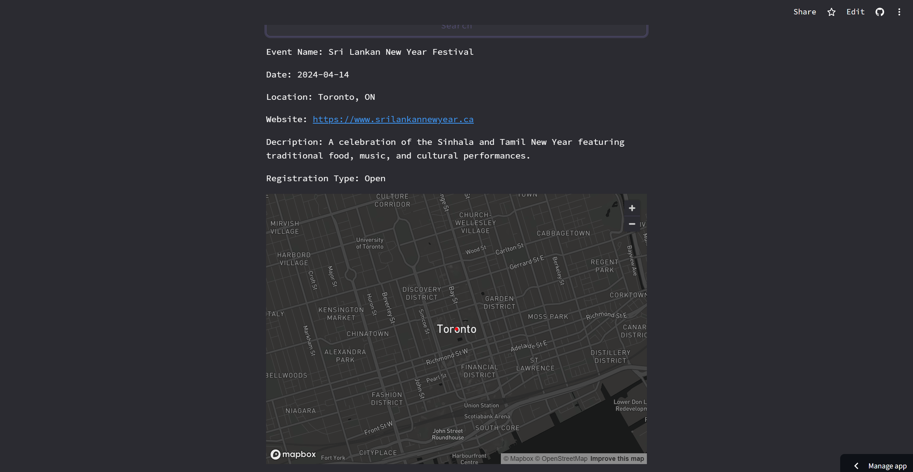Click Scotiabank Arena label on map
913x472 pixels.
coord(487,417)
